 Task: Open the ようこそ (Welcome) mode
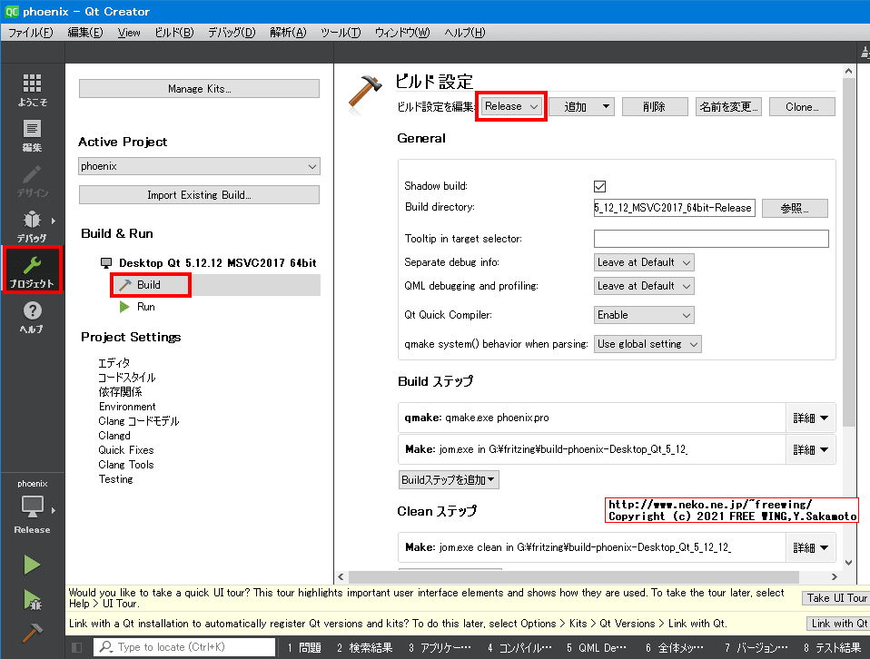pos(32,88)
